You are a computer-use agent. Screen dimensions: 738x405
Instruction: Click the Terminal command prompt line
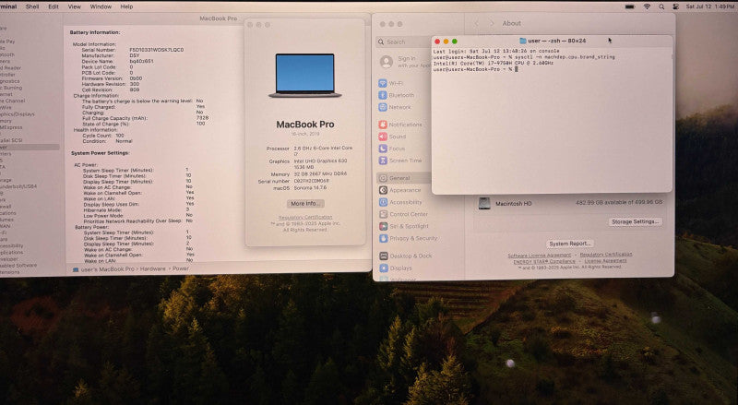click(x=475, y=69)
